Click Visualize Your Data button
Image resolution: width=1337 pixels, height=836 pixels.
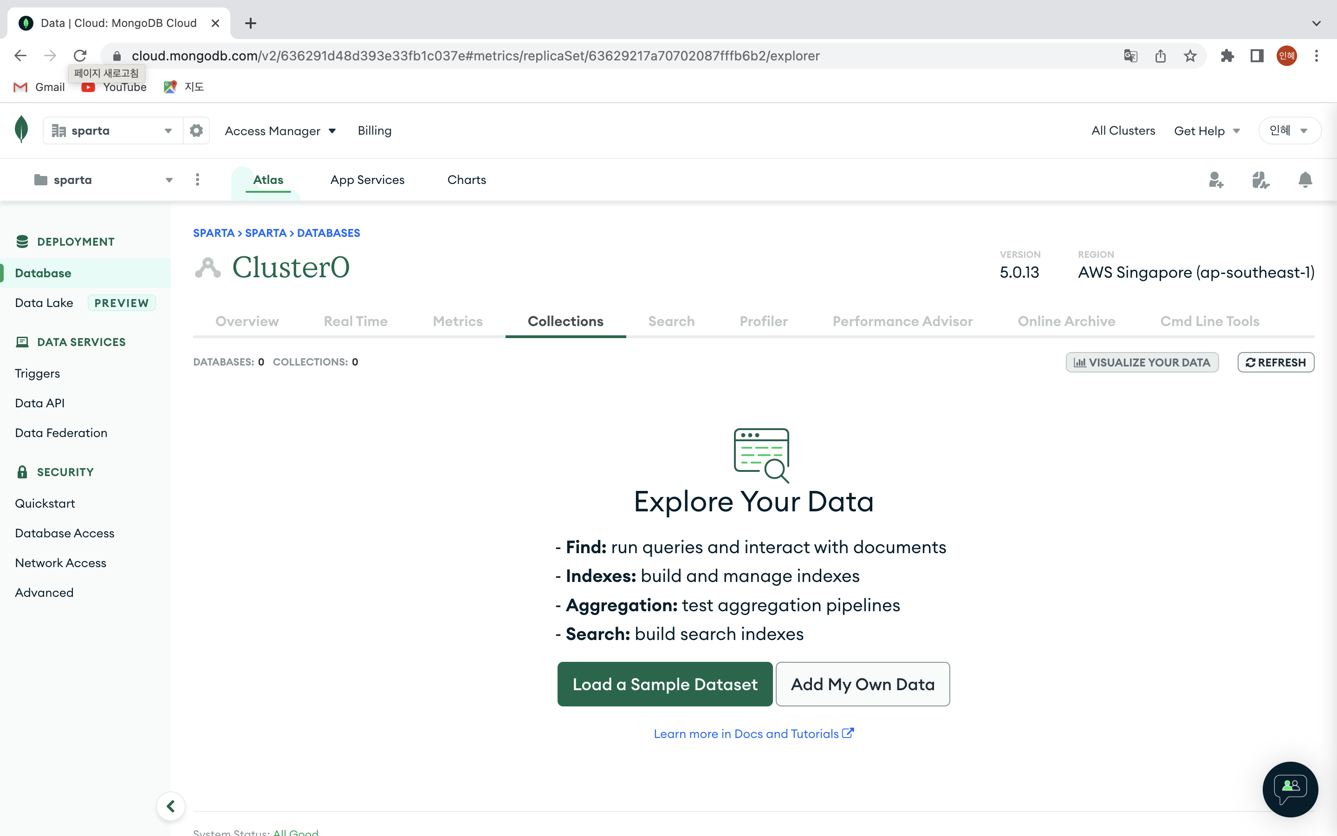(1142, 362)
